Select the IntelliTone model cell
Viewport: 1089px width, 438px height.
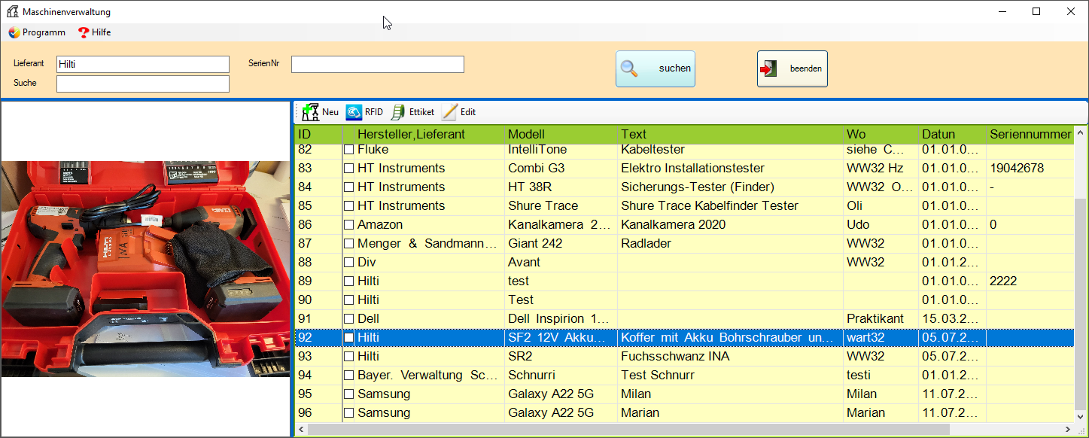[x=561, y=150]
